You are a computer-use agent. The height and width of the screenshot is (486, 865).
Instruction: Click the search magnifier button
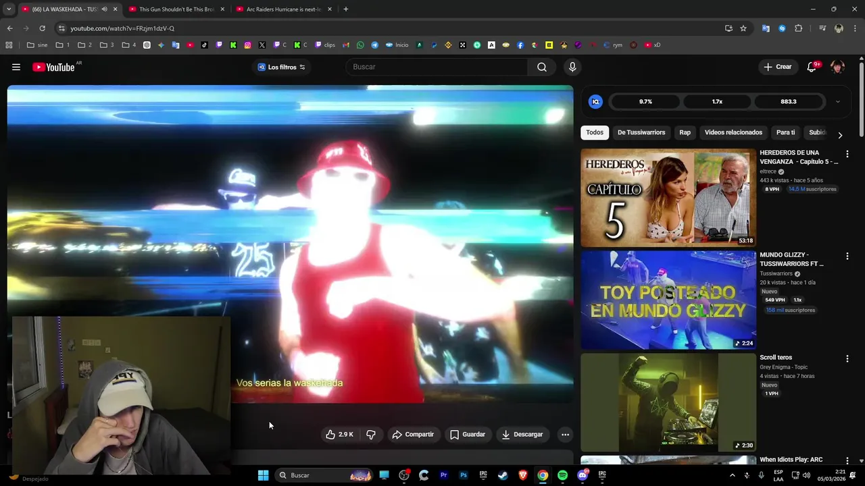point(542,67)
